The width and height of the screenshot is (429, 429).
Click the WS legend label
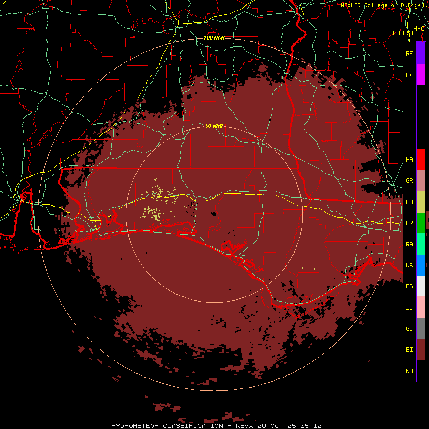(x=409, y=266)
